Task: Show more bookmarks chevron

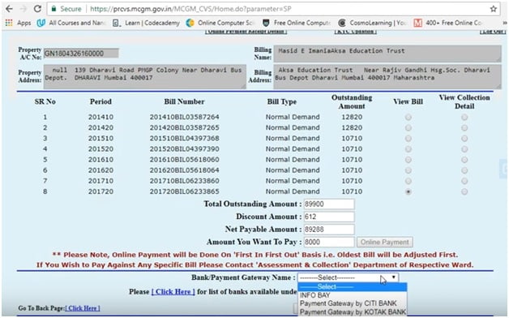Action: point(505,23)
